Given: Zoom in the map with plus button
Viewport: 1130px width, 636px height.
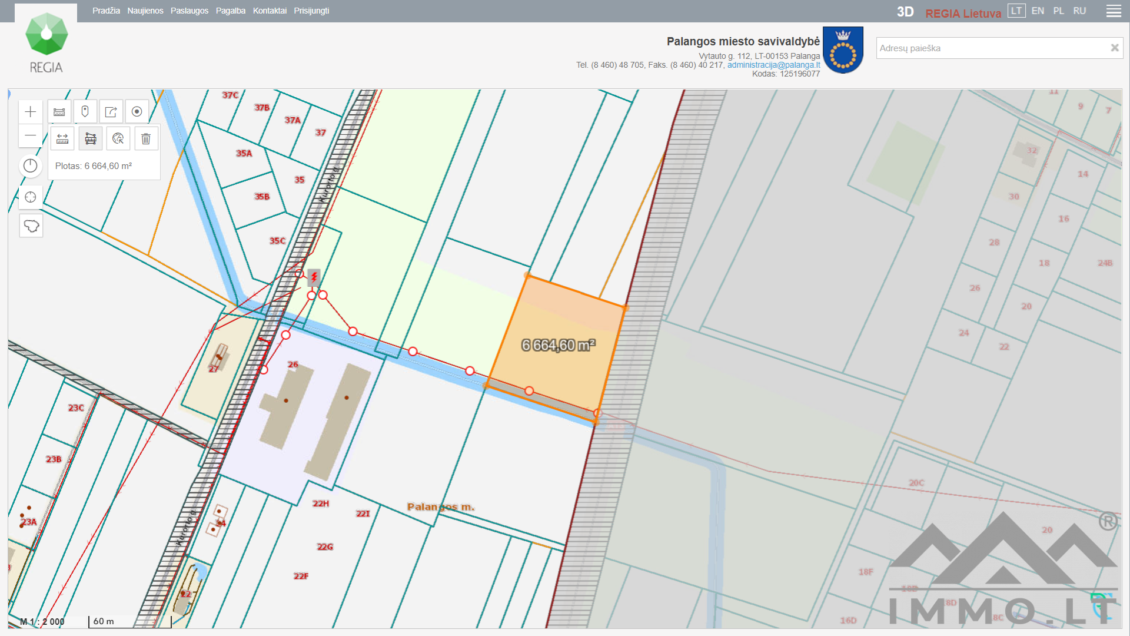Looking at the screenshot, I should click(x=31, y=112).
